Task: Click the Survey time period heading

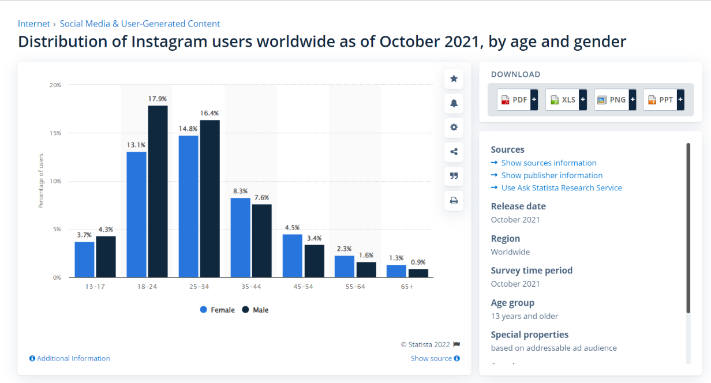Action: coord(532,270)
